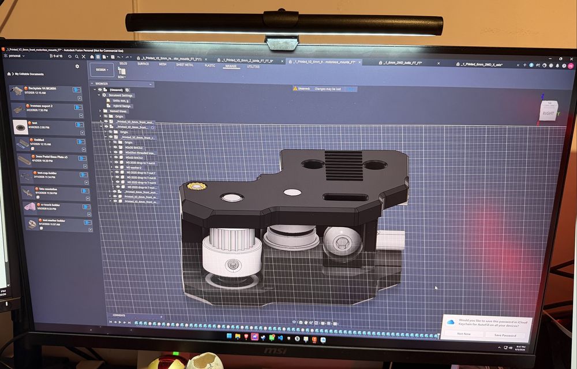577x369 pixels.
Task: Click the version icon on Backplate V4 MGN9H
Action: [x=77, y=90]
